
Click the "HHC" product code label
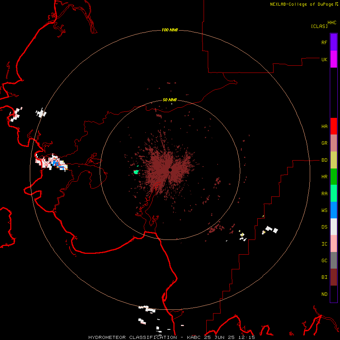[332, 23]
